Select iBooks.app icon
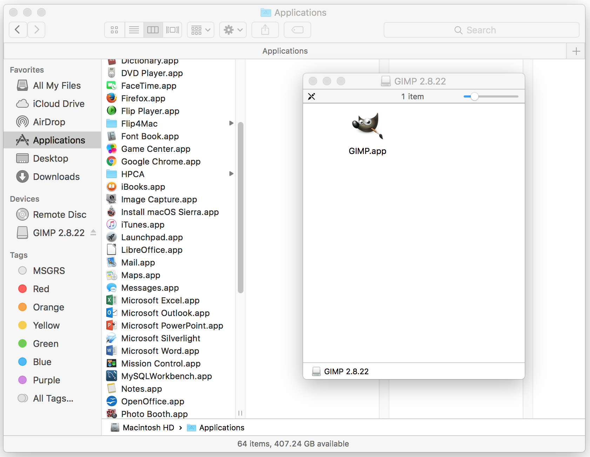Viewport: 590px width, 457px height. coord(112,187)
